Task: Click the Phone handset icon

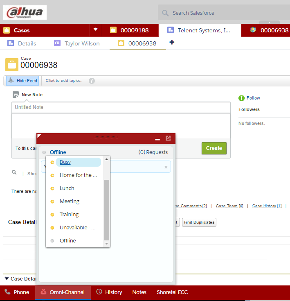Action: click(7, 292)
